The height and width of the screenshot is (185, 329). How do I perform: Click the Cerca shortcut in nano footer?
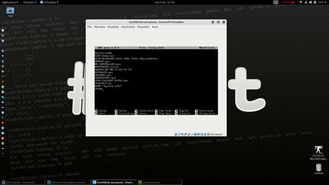(x=141, y=113)
